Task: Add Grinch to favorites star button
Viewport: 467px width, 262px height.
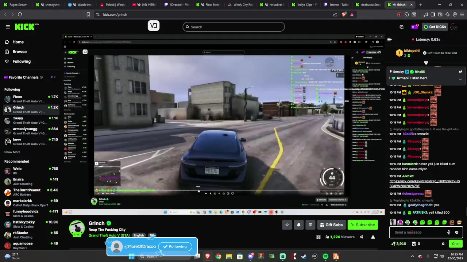Action: (287, 225)
